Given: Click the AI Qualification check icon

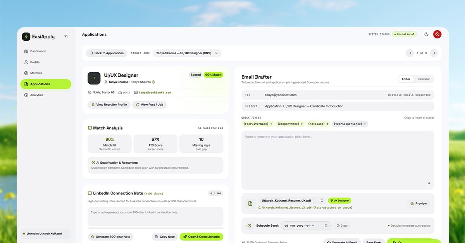Looking at the screenshot, I should point(93,162).
